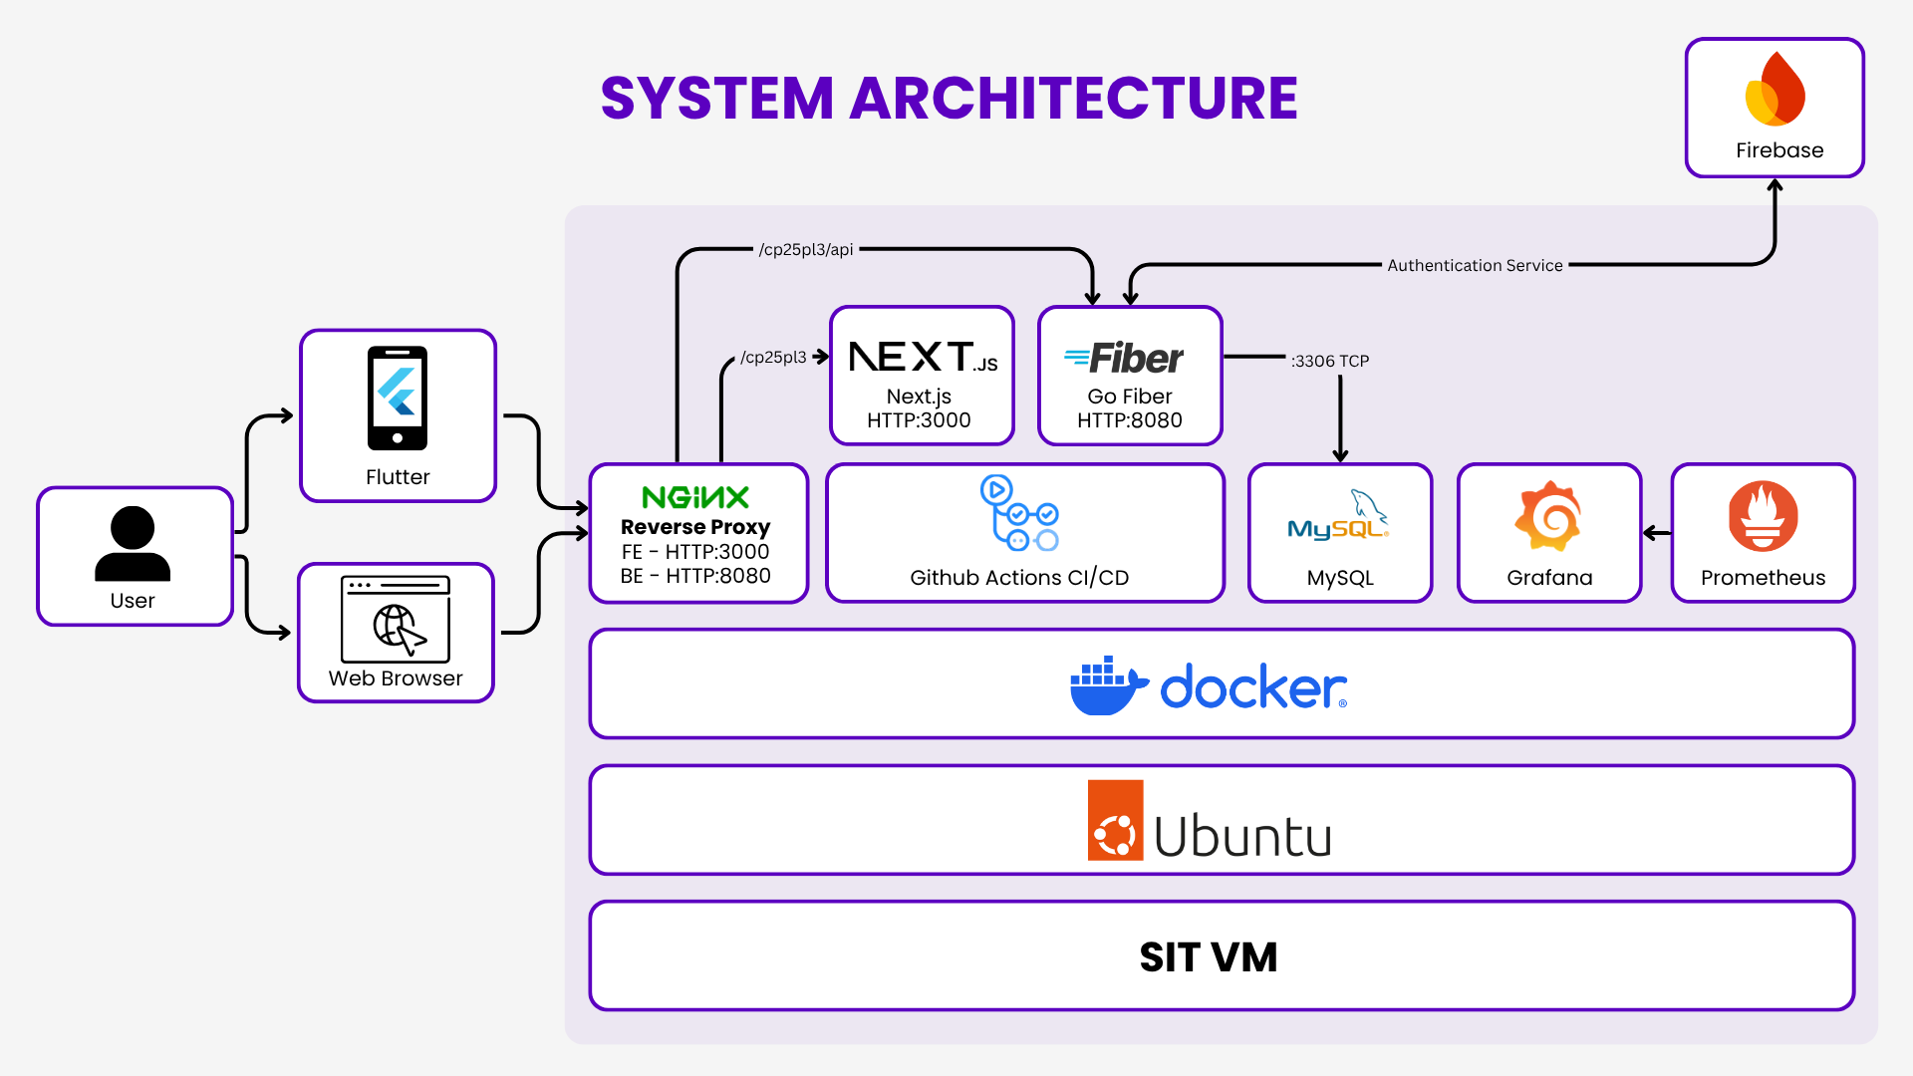Click the User silhouette icon

coord(133,543)
